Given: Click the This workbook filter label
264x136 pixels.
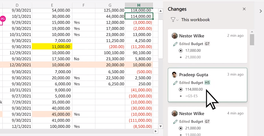Looking at the screenshot, I should (x=195, y=20).
